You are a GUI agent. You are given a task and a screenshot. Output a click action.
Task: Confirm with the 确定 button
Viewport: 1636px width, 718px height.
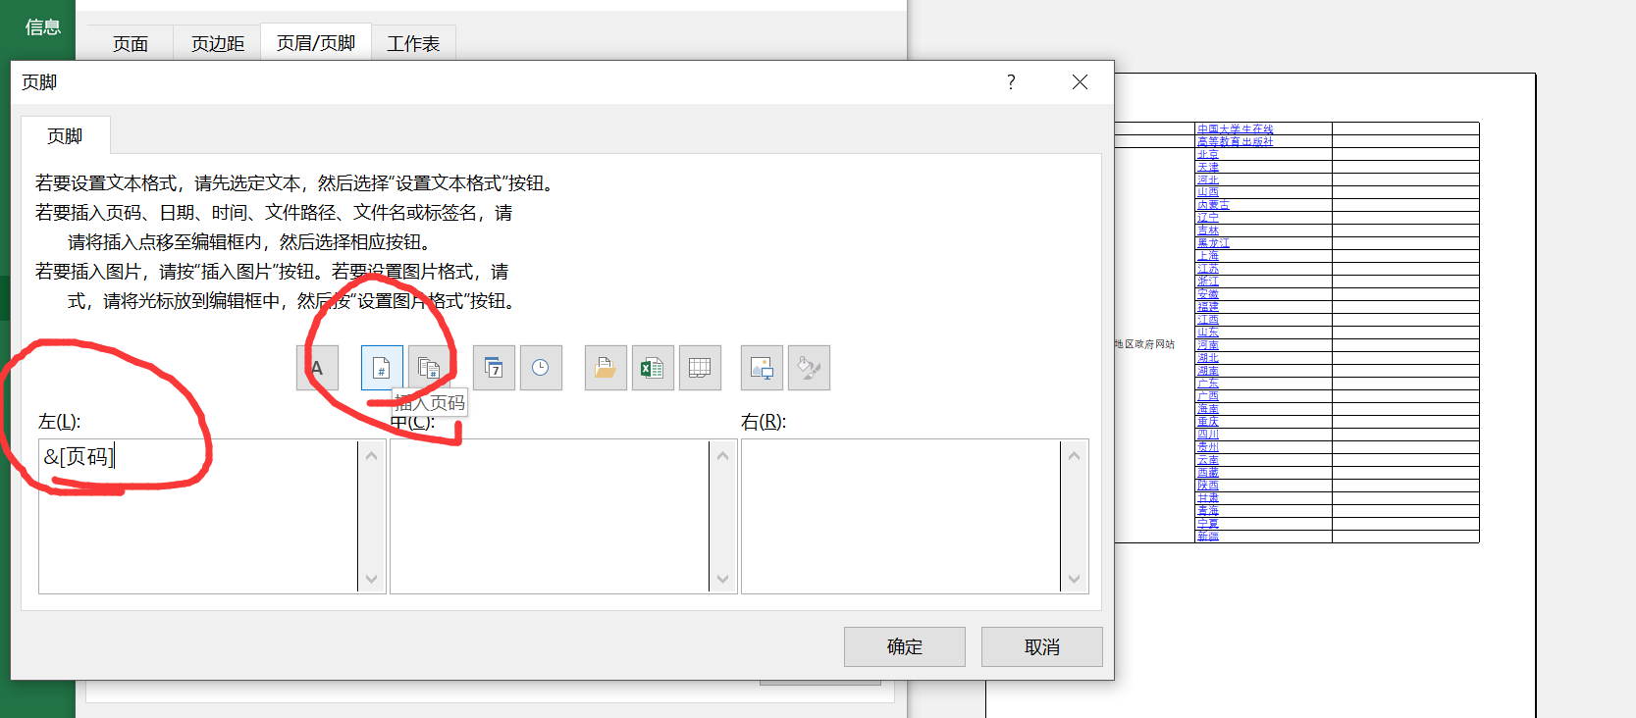pyautogui.click(x=905, y=646)
